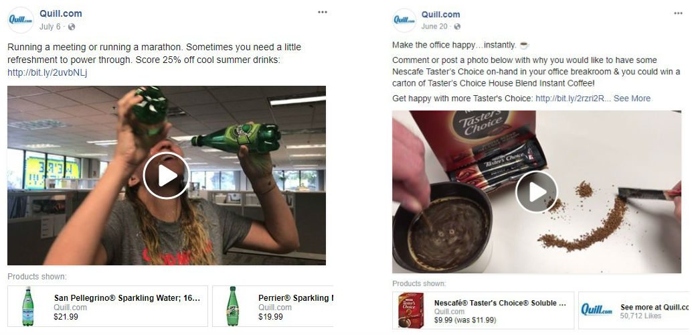
Task: Click the public globe icon beside June 20
Action: pyautogui.click(x=457, y=27)
